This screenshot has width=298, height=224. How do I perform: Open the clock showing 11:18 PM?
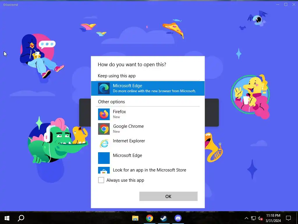coord(273,218)
